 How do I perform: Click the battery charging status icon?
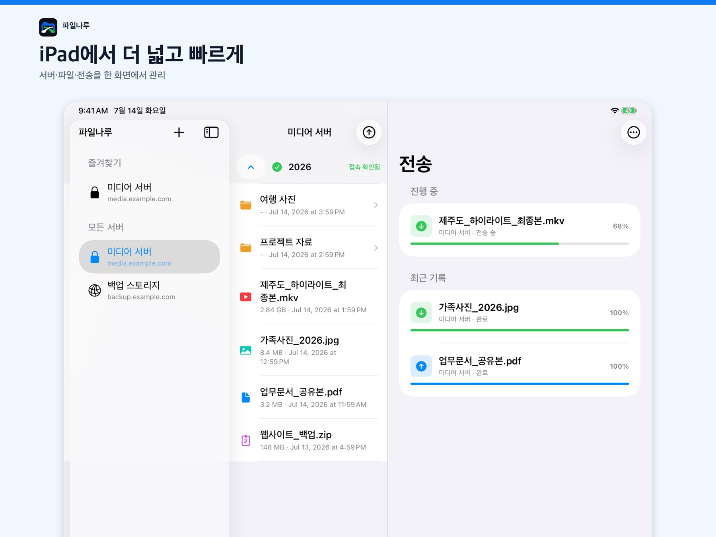629,111
